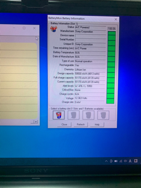Click the background window scroll right arrow
Image resolution: width=141 pixels, height=188 pixels.
pos(36,122)
